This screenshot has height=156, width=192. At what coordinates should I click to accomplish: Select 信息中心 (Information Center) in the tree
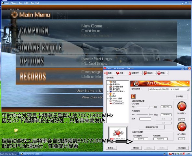point(116,84)
